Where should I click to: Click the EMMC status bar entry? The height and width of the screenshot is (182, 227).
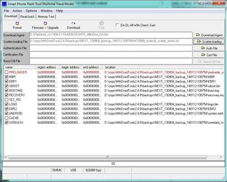(x=57, y=170)
